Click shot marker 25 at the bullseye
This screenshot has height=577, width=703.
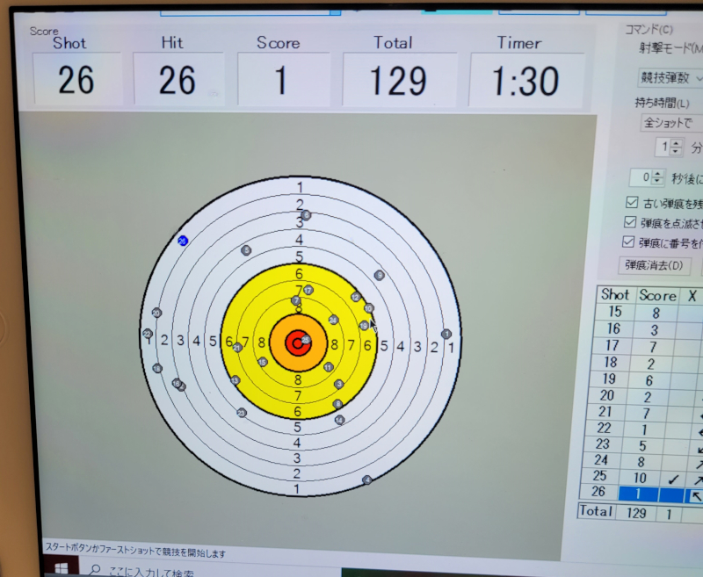click(x=306, y=340)
